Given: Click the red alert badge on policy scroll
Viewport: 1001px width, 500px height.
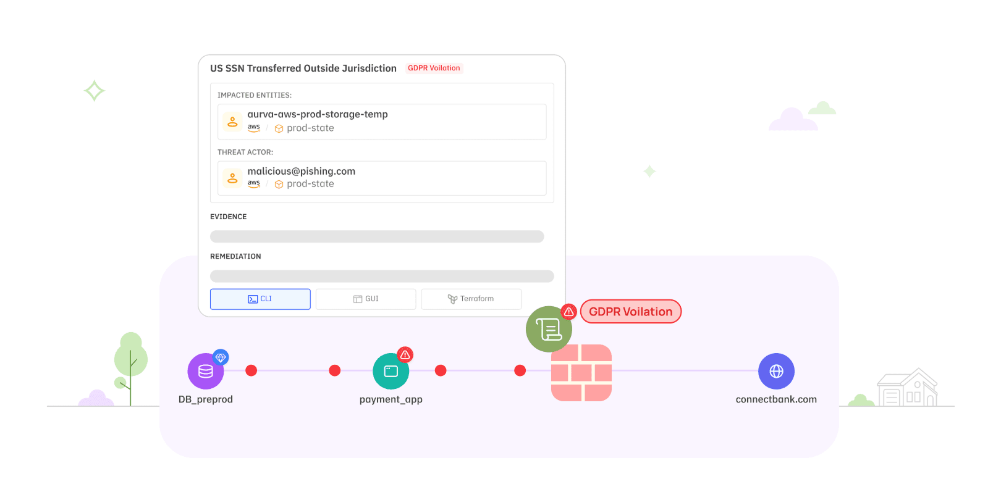Looking at the screenshot, I should point(568,312).
